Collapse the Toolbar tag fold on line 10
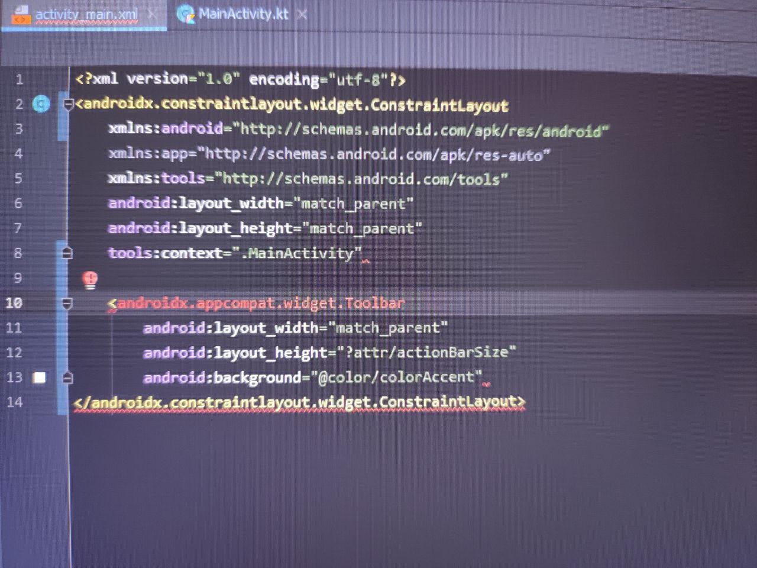The width and height of the screenshot is (757, 568). [x=67, y=304]
